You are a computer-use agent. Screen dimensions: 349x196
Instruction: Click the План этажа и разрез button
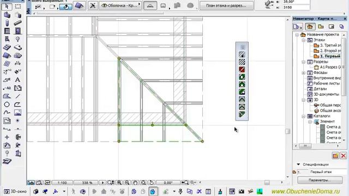(226, 5)
